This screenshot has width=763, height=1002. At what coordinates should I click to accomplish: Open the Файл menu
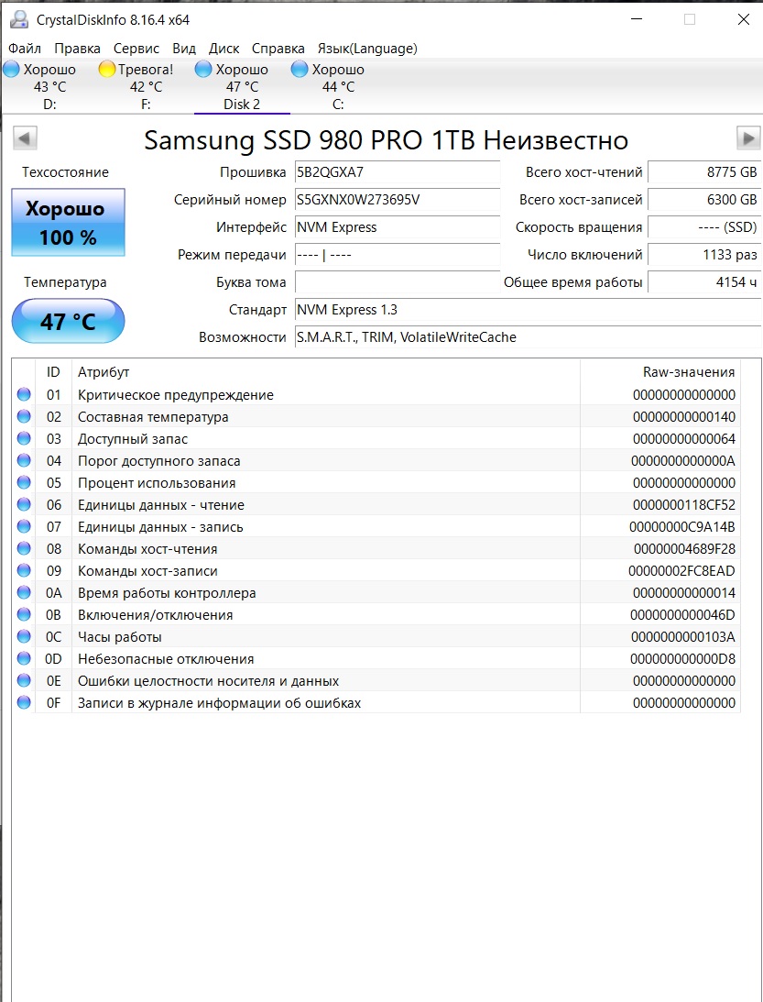(x=25, y=49)
